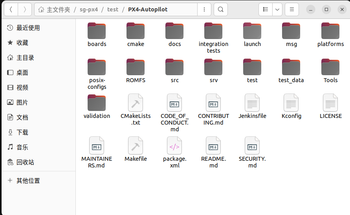
Task: Jump to 主文件夹 in the path bar
Action: click(54, 9)
